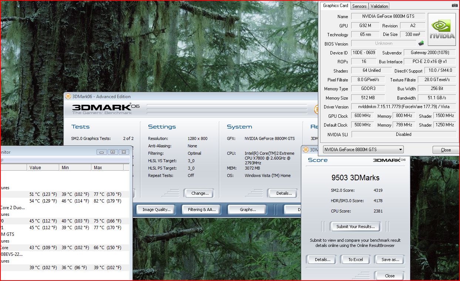Viewport: 460px width, 281px height.
Task: Click the To Excel button
Action: pyautogui.click(x=356, y=260)
